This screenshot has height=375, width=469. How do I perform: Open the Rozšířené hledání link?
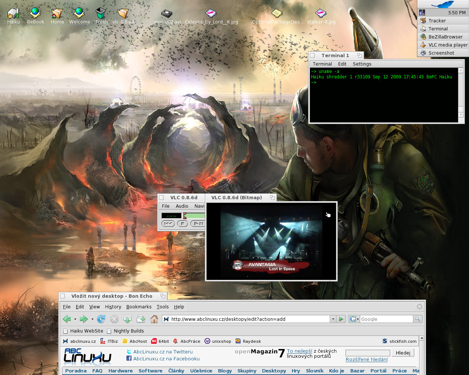[x=366, y=359]
